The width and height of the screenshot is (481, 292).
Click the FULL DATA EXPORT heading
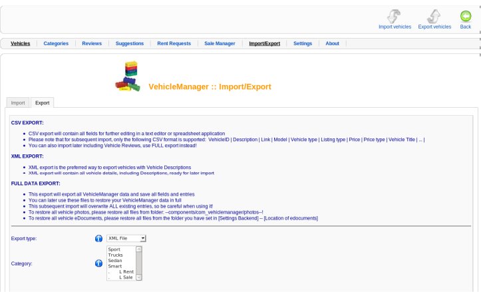coord(35,184)
